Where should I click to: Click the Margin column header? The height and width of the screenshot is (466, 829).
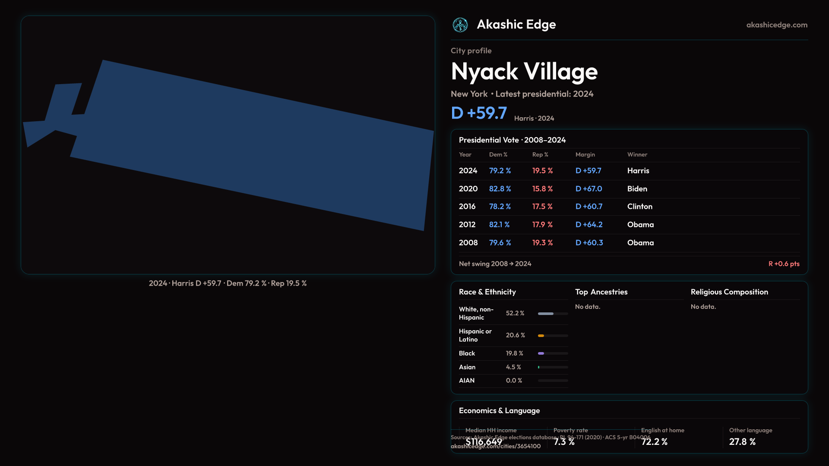pyautogui.click(x=585, y=154)
